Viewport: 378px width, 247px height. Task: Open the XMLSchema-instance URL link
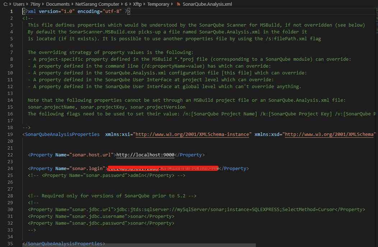[192, 134]
